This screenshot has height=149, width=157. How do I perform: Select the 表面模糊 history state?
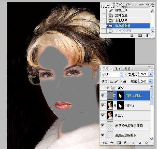pyautogui.click(x=121, y=20)
